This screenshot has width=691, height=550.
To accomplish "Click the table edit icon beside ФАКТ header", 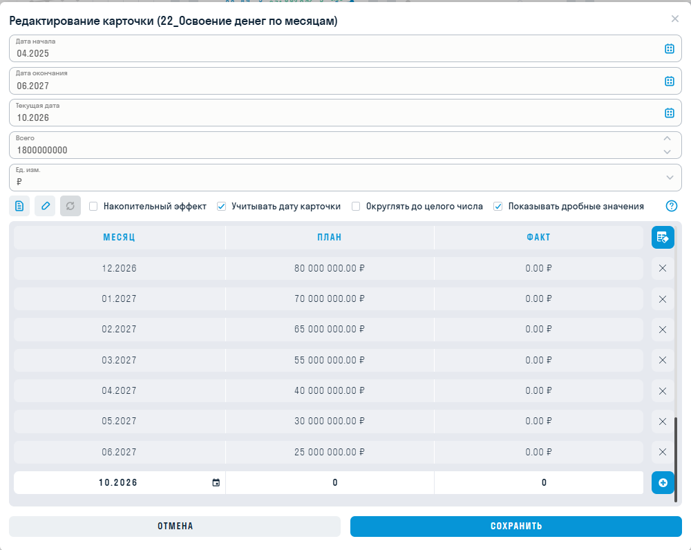I will coord(663,237).
